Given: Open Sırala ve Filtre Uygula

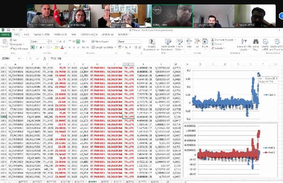Looking at the screenshot, I should [244, 44].
